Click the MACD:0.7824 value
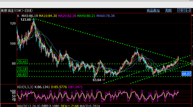Viewport: 193px width, 107px height. [x=90, y=106]
